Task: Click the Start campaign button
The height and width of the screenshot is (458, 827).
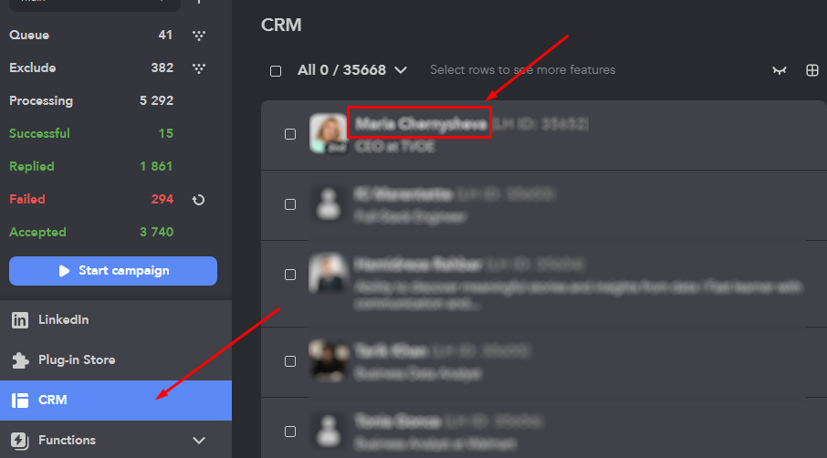Action: (x=113, y=271)
